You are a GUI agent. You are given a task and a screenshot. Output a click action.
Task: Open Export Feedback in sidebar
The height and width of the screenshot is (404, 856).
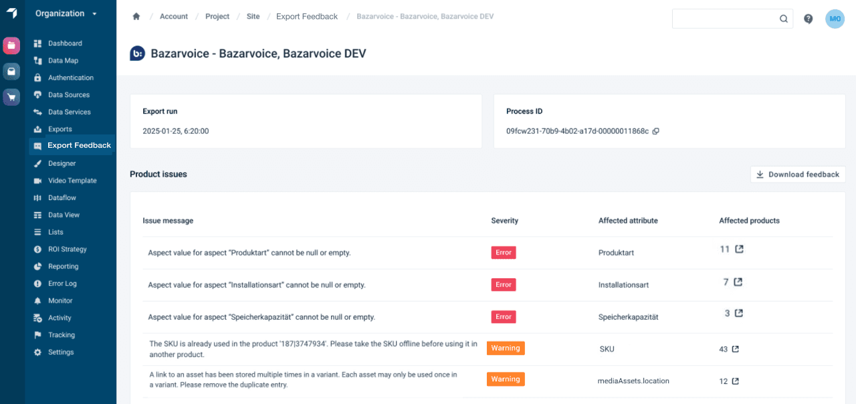point(72,145)
